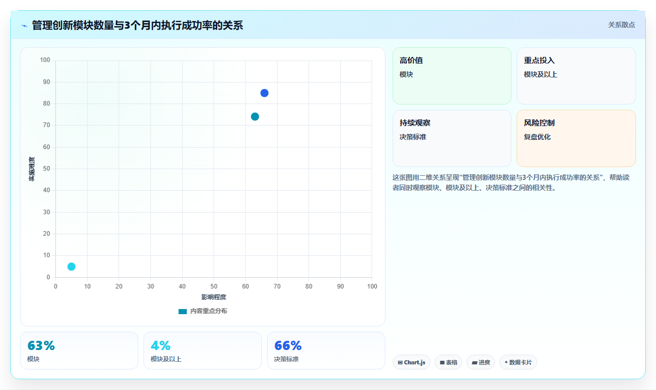Click the 影响程度 x-axis title
656x390 pixels.
pos(214,297)
